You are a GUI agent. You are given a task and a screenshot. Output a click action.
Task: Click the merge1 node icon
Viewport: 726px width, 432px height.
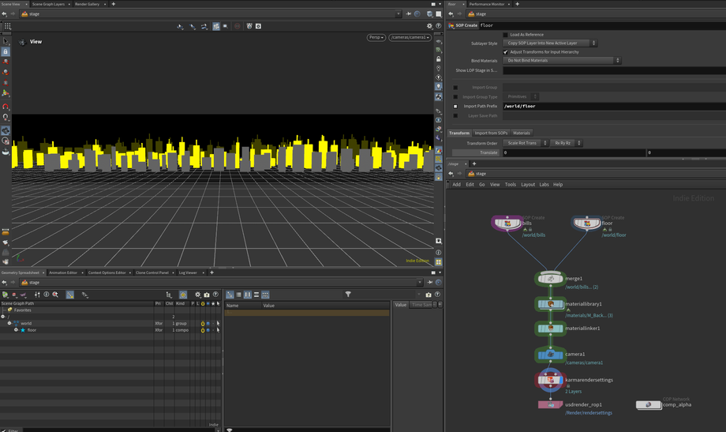(x=551, y=279)
